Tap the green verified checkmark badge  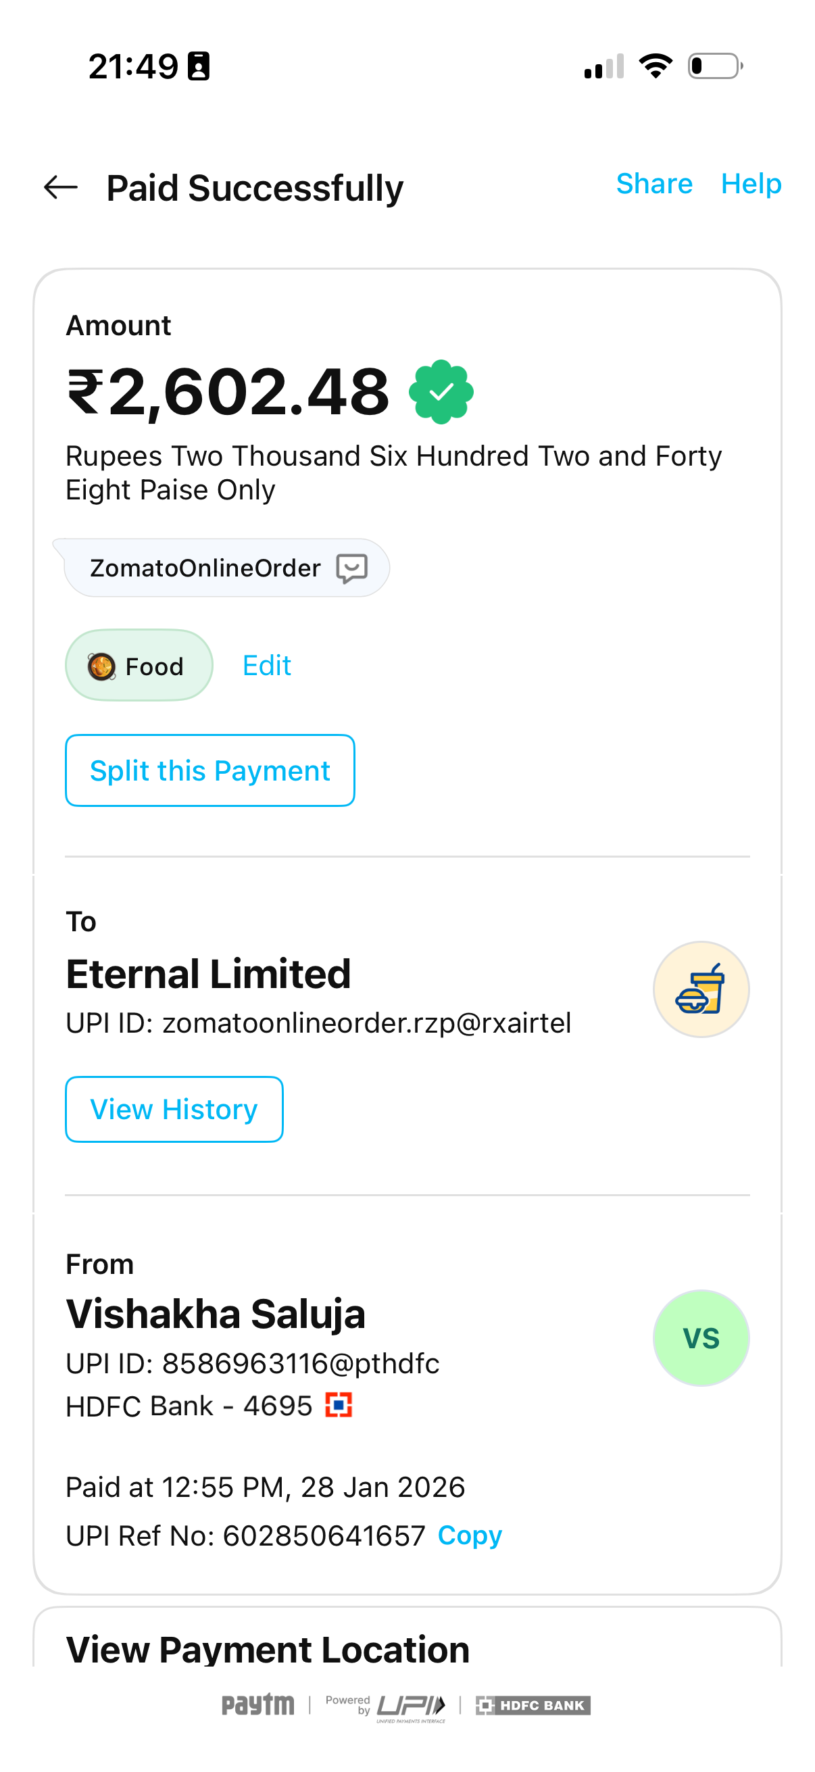coord(441,392)
